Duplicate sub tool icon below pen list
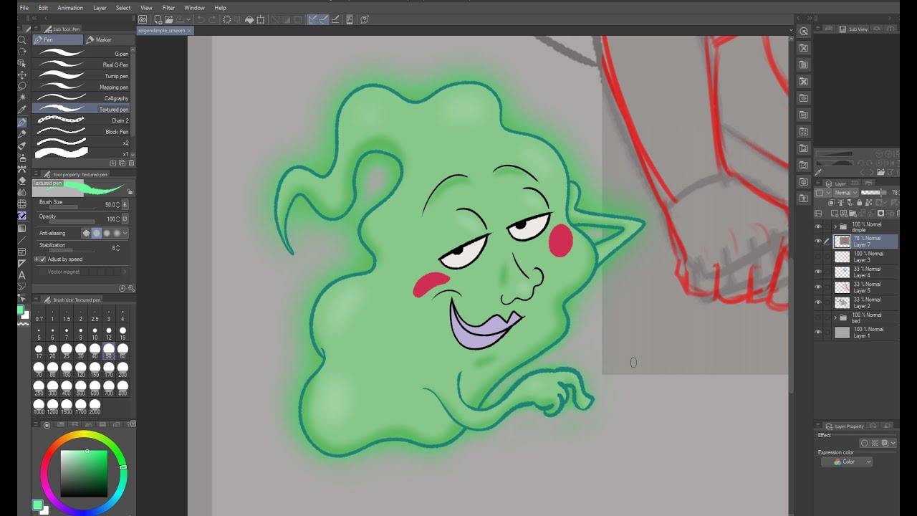Screen dimensions: 917x516 coord(122,163)
